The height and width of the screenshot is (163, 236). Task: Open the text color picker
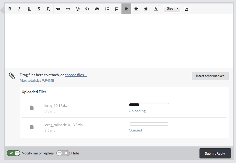point(156,9)
